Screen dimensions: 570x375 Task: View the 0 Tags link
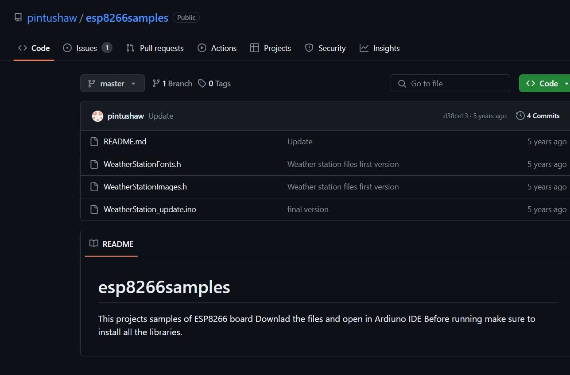[214, 83]
